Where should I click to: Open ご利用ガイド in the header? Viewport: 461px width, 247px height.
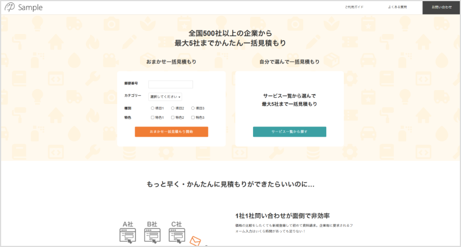[354, 7]
